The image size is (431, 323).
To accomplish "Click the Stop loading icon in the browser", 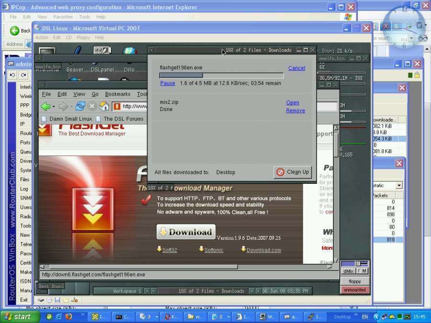I will [x=91, y=106].
